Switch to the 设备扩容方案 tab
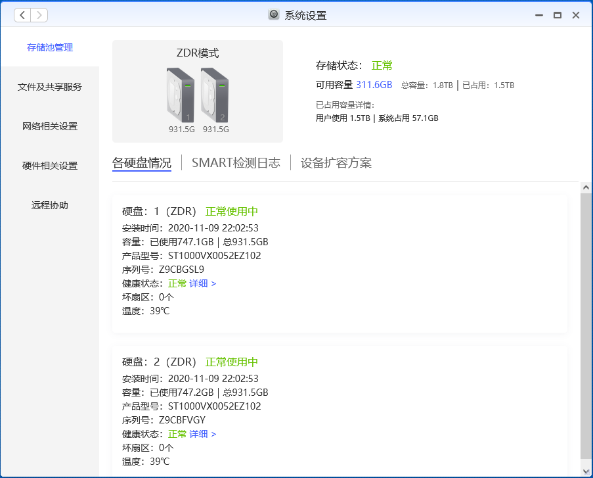The height and width of the screenshot is (478, 593). pyautogui.click(x=336, y=163)
